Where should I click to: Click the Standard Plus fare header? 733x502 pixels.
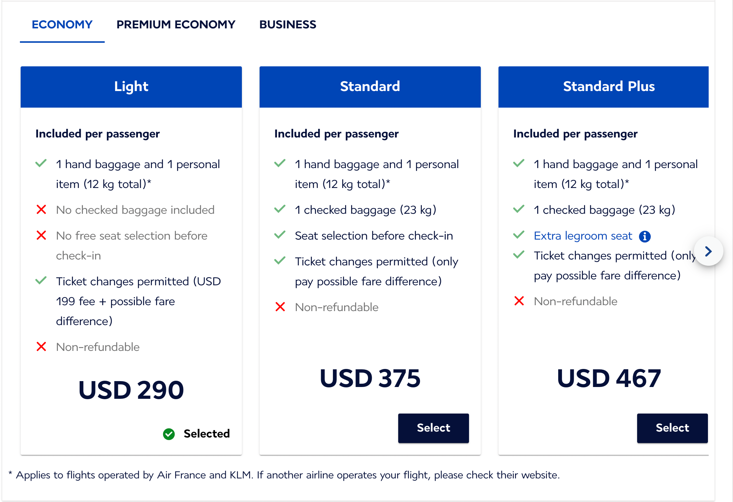[608, 87]
